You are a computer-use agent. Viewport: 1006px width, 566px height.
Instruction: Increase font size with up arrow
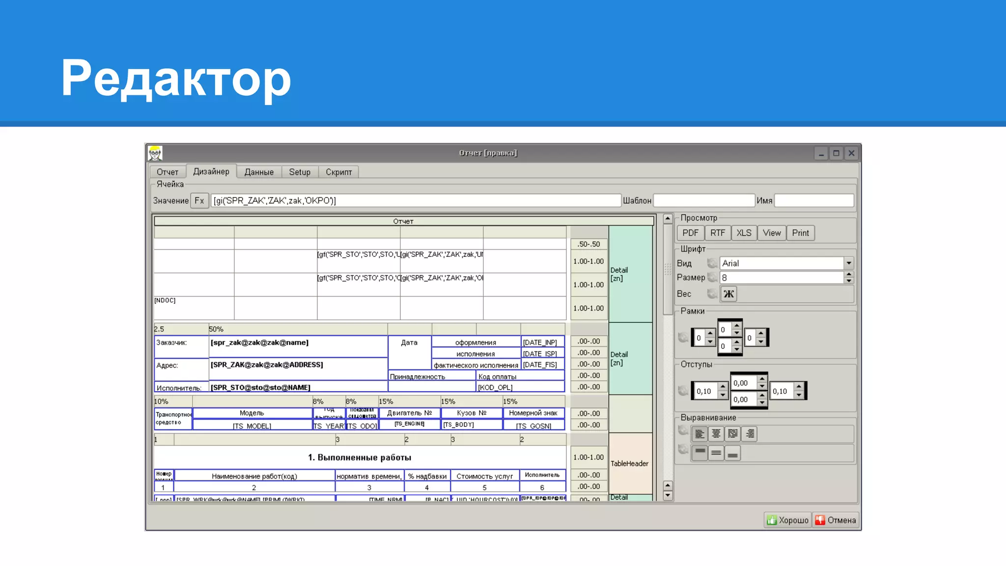pyautogui.click(x=848, y=274)
